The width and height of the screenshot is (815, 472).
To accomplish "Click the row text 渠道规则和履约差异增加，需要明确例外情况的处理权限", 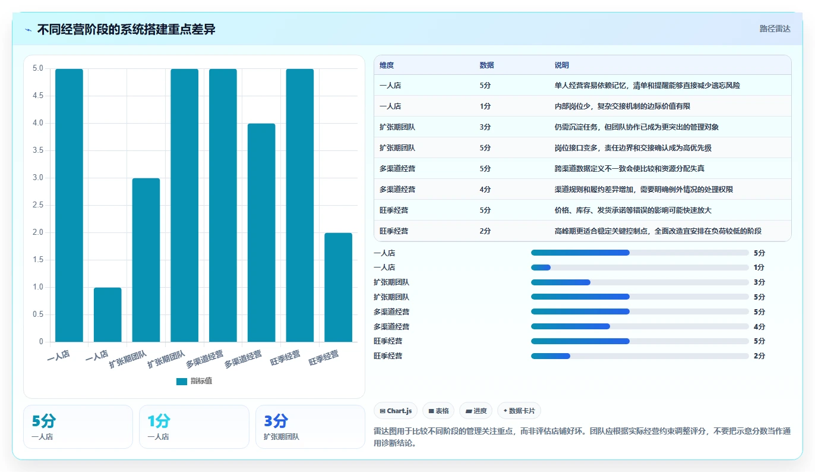I will 643,190.
